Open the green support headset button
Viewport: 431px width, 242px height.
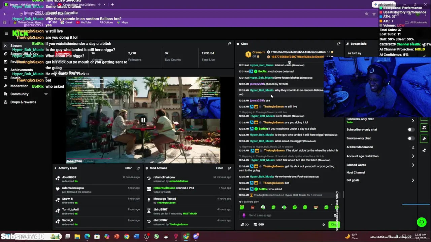(421, 222)
